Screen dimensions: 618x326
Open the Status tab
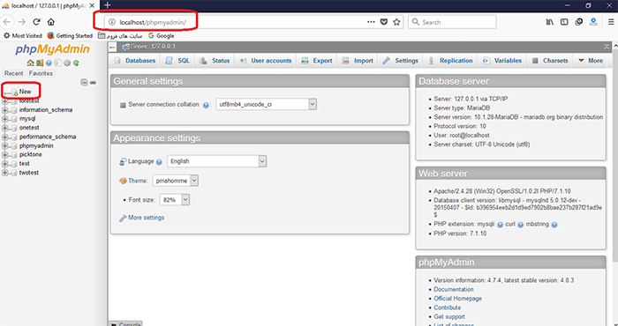215,61
